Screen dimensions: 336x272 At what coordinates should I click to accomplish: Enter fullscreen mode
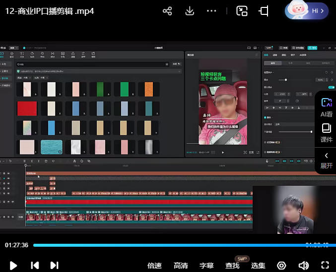pyautogui.click(x=325, y=266)
